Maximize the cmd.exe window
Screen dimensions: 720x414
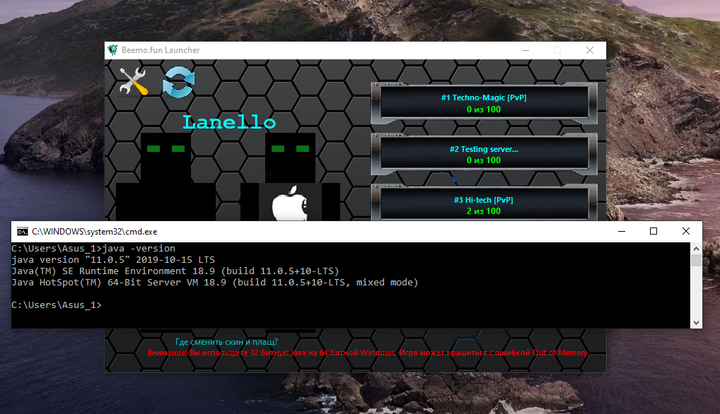point(654,232)
